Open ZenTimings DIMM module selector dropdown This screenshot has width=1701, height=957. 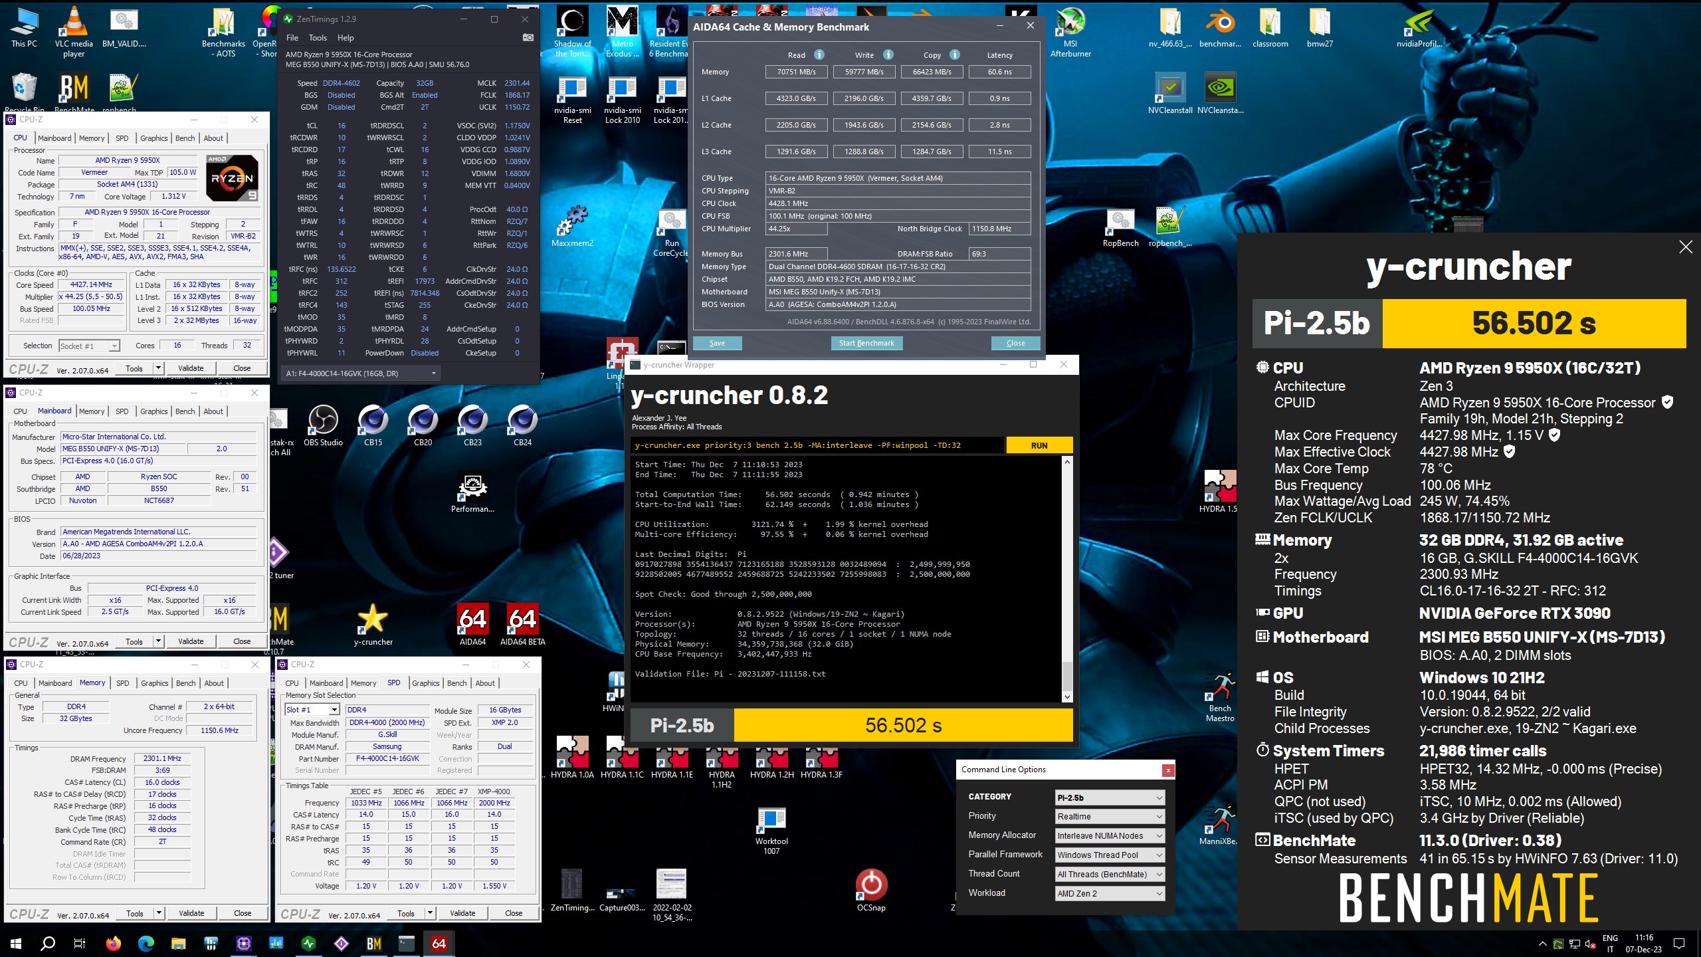coord(361,373)
